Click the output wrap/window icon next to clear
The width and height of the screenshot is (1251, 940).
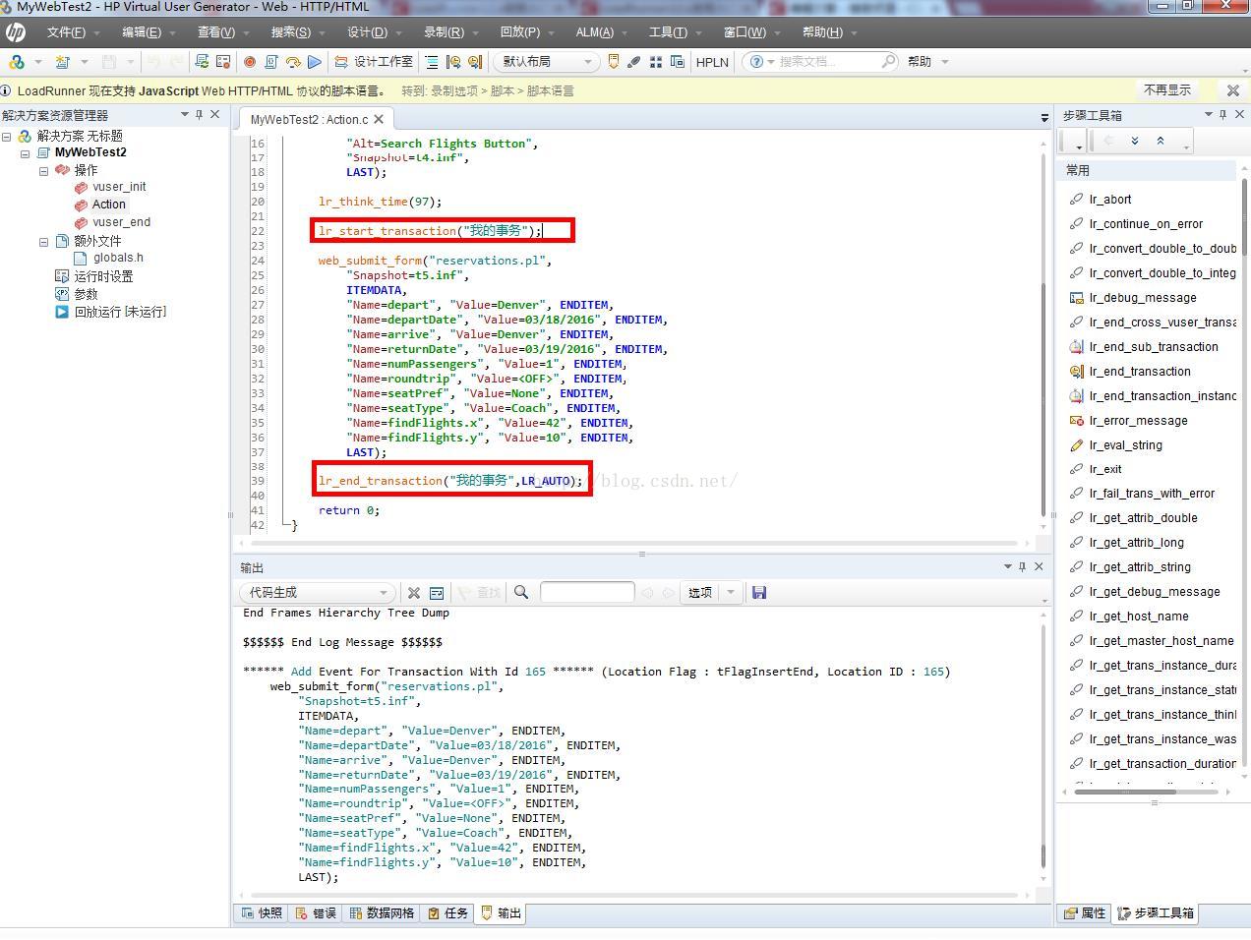(437, 592)
